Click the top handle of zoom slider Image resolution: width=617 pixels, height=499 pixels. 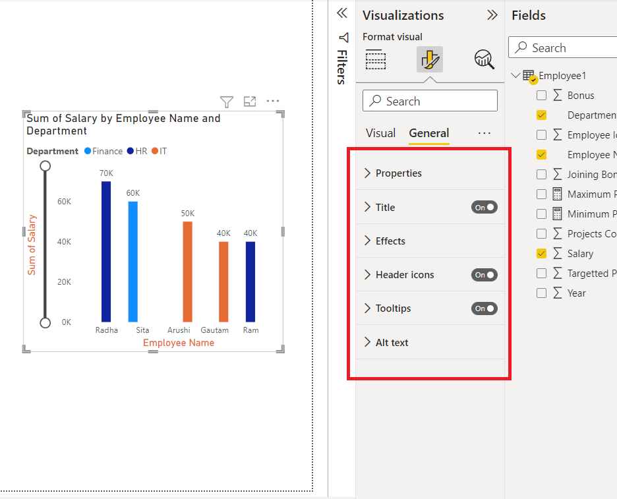click(x=45, y=166)
